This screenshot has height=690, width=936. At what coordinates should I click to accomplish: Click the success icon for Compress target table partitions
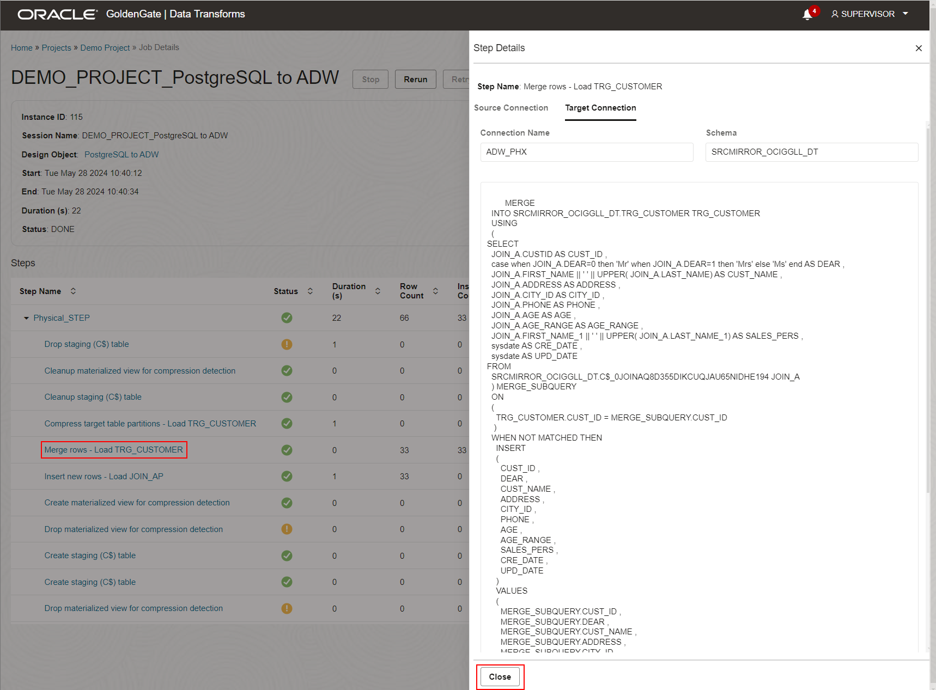coord(287,424)
